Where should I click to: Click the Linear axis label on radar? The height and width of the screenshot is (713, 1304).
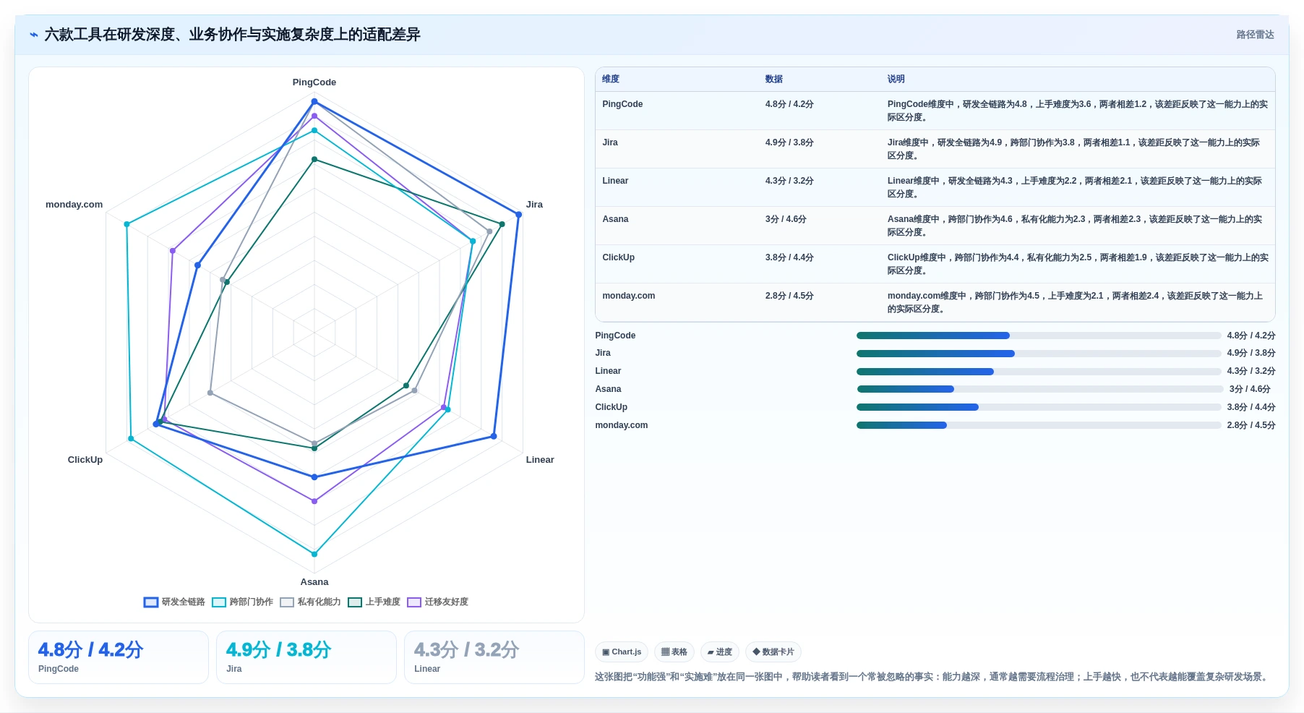click(540, 460)
